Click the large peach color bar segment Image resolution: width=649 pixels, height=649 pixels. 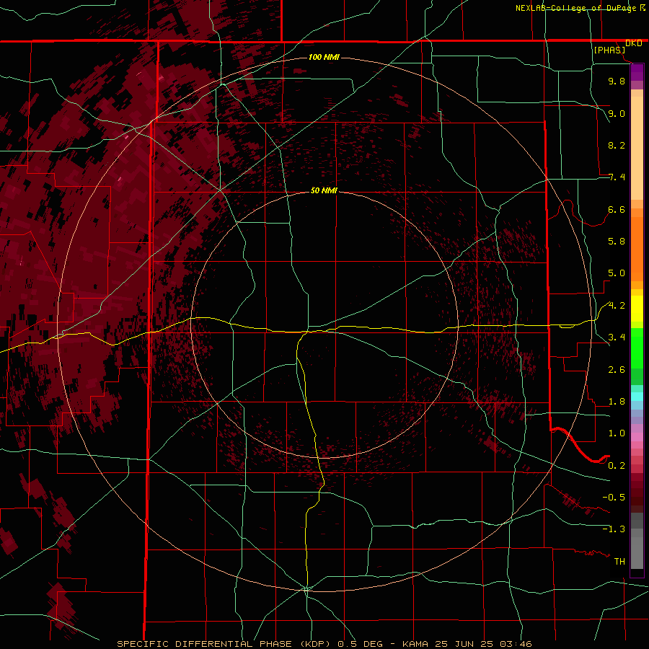point(637,149)
